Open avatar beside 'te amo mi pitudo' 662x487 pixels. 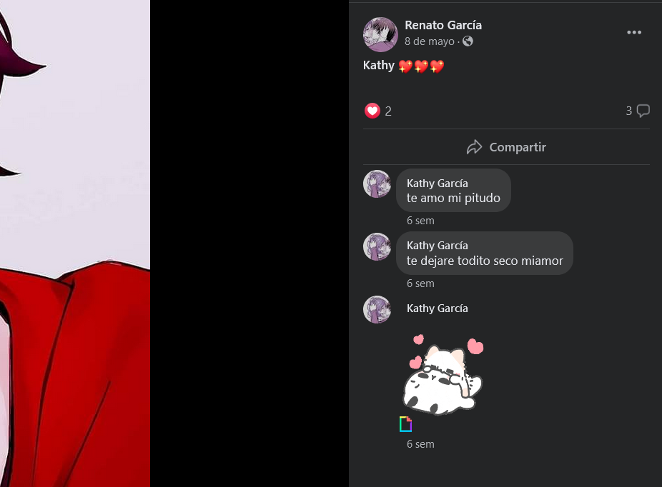tap(377, 184)
